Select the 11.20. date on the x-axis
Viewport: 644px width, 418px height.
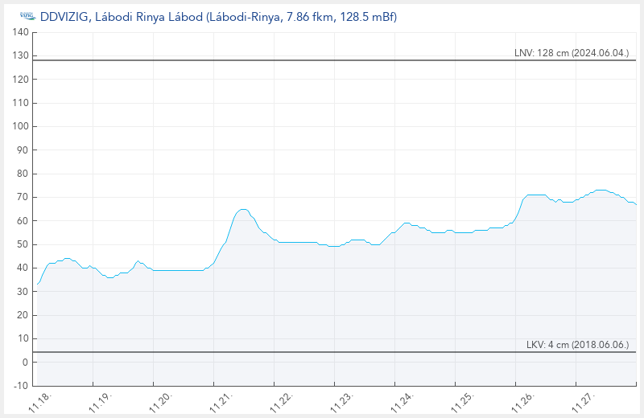pyautogui.click(x=161, y=402)
